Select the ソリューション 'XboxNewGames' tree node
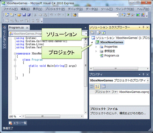The width and height of the screenshot is (153, 133). 121,38
